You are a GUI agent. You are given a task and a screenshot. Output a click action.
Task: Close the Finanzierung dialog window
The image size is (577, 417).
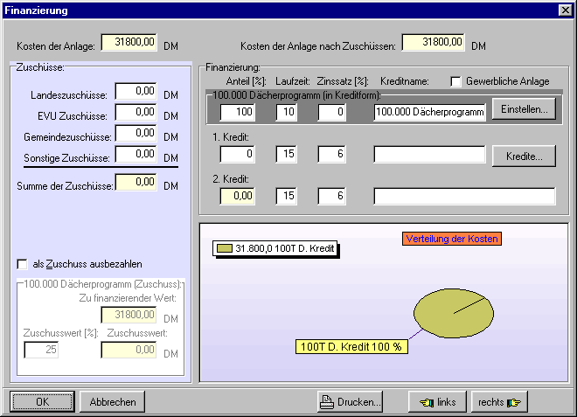click(565, 10)
